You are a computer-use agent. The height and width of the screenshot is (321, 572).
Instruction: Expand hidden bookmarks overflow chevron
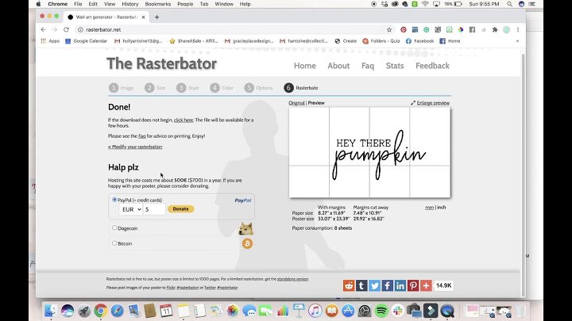[517, 41]
